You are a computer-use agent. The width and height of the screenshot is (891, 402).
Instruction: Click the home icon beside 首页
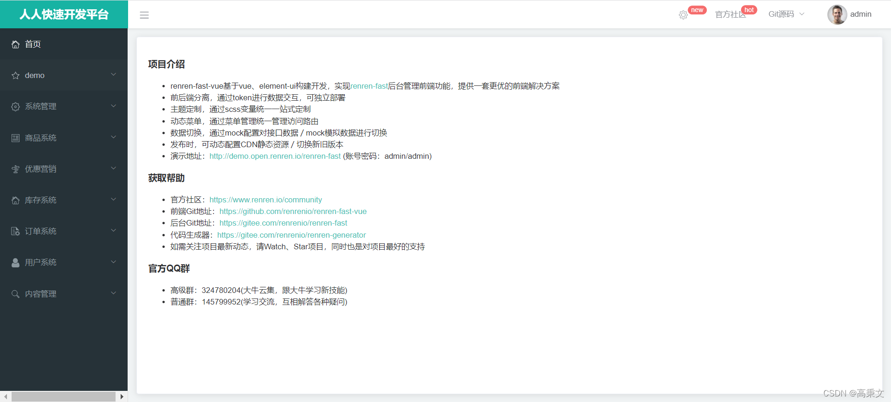click(15, 44)
